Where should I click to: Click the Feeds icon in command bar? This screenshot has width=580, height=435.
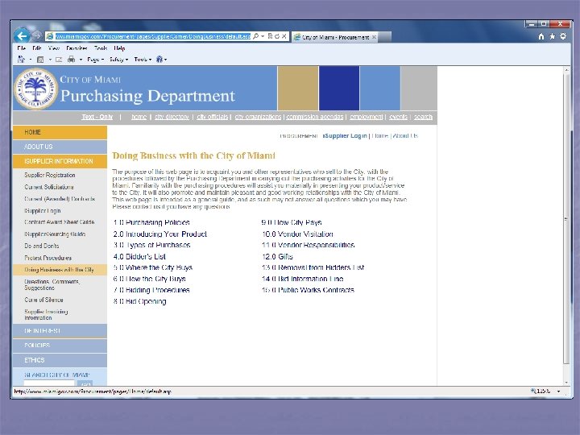pyautogui.click(x=40, y=60)
